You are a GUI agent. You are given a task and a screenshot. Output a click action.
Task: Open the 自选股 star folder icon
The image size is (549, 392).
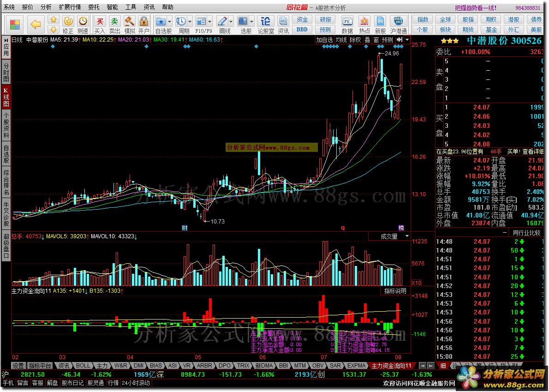(x=161, y=21)
